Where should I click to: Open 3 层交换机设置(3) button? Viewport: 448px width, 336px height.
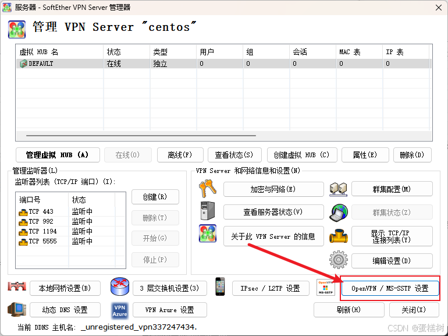pyautogui.click(x=170, y=288)
